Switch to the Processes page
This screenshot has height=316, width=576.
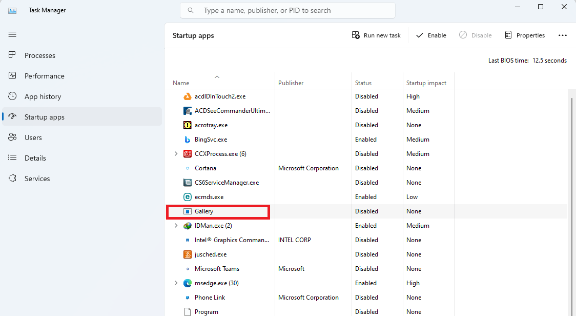[x=82, y=55]
